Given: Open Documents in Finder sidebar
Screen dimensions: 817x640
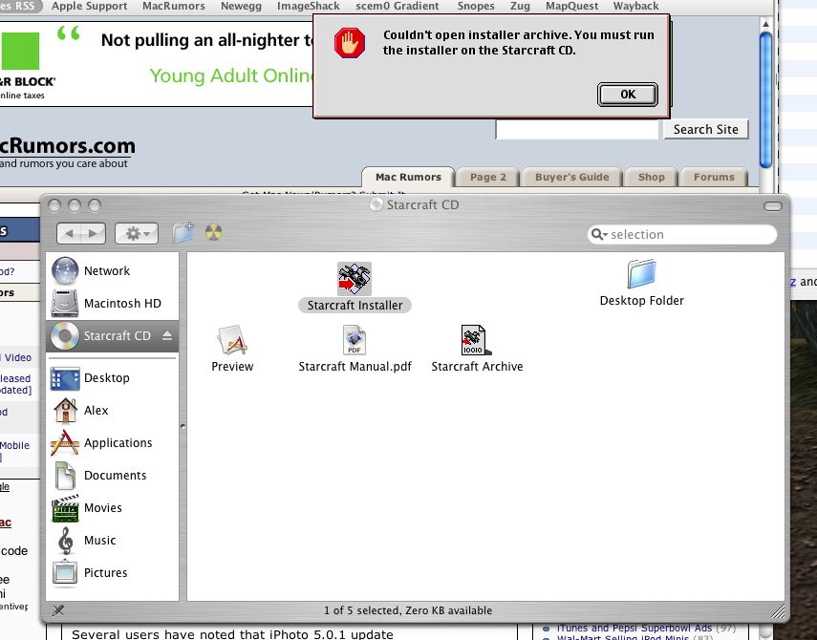Looking at the screenshot, I should pyautogui.click(x=112, y=475).
